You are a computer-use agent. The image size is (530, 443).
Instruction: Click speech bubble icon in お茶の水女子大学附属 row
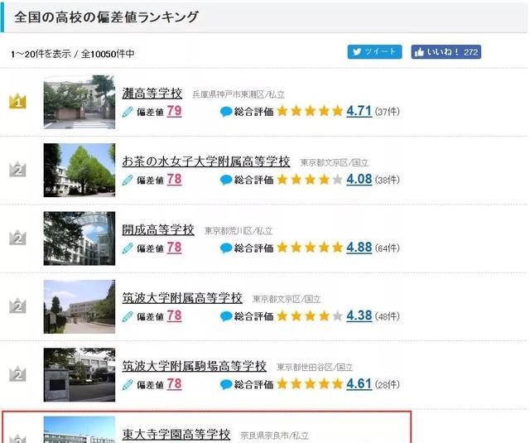pos(226,181)
